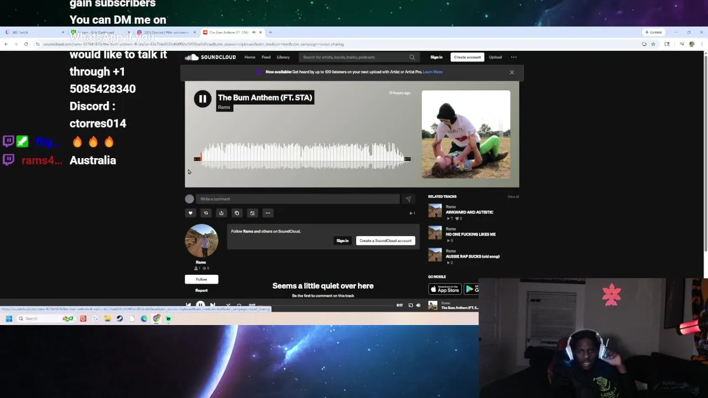
Task: Switch to the Kick Dashboard browser tab
Action: [101, 32]
